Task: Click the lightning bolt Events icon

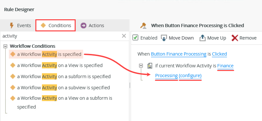Action: (11, 26)
